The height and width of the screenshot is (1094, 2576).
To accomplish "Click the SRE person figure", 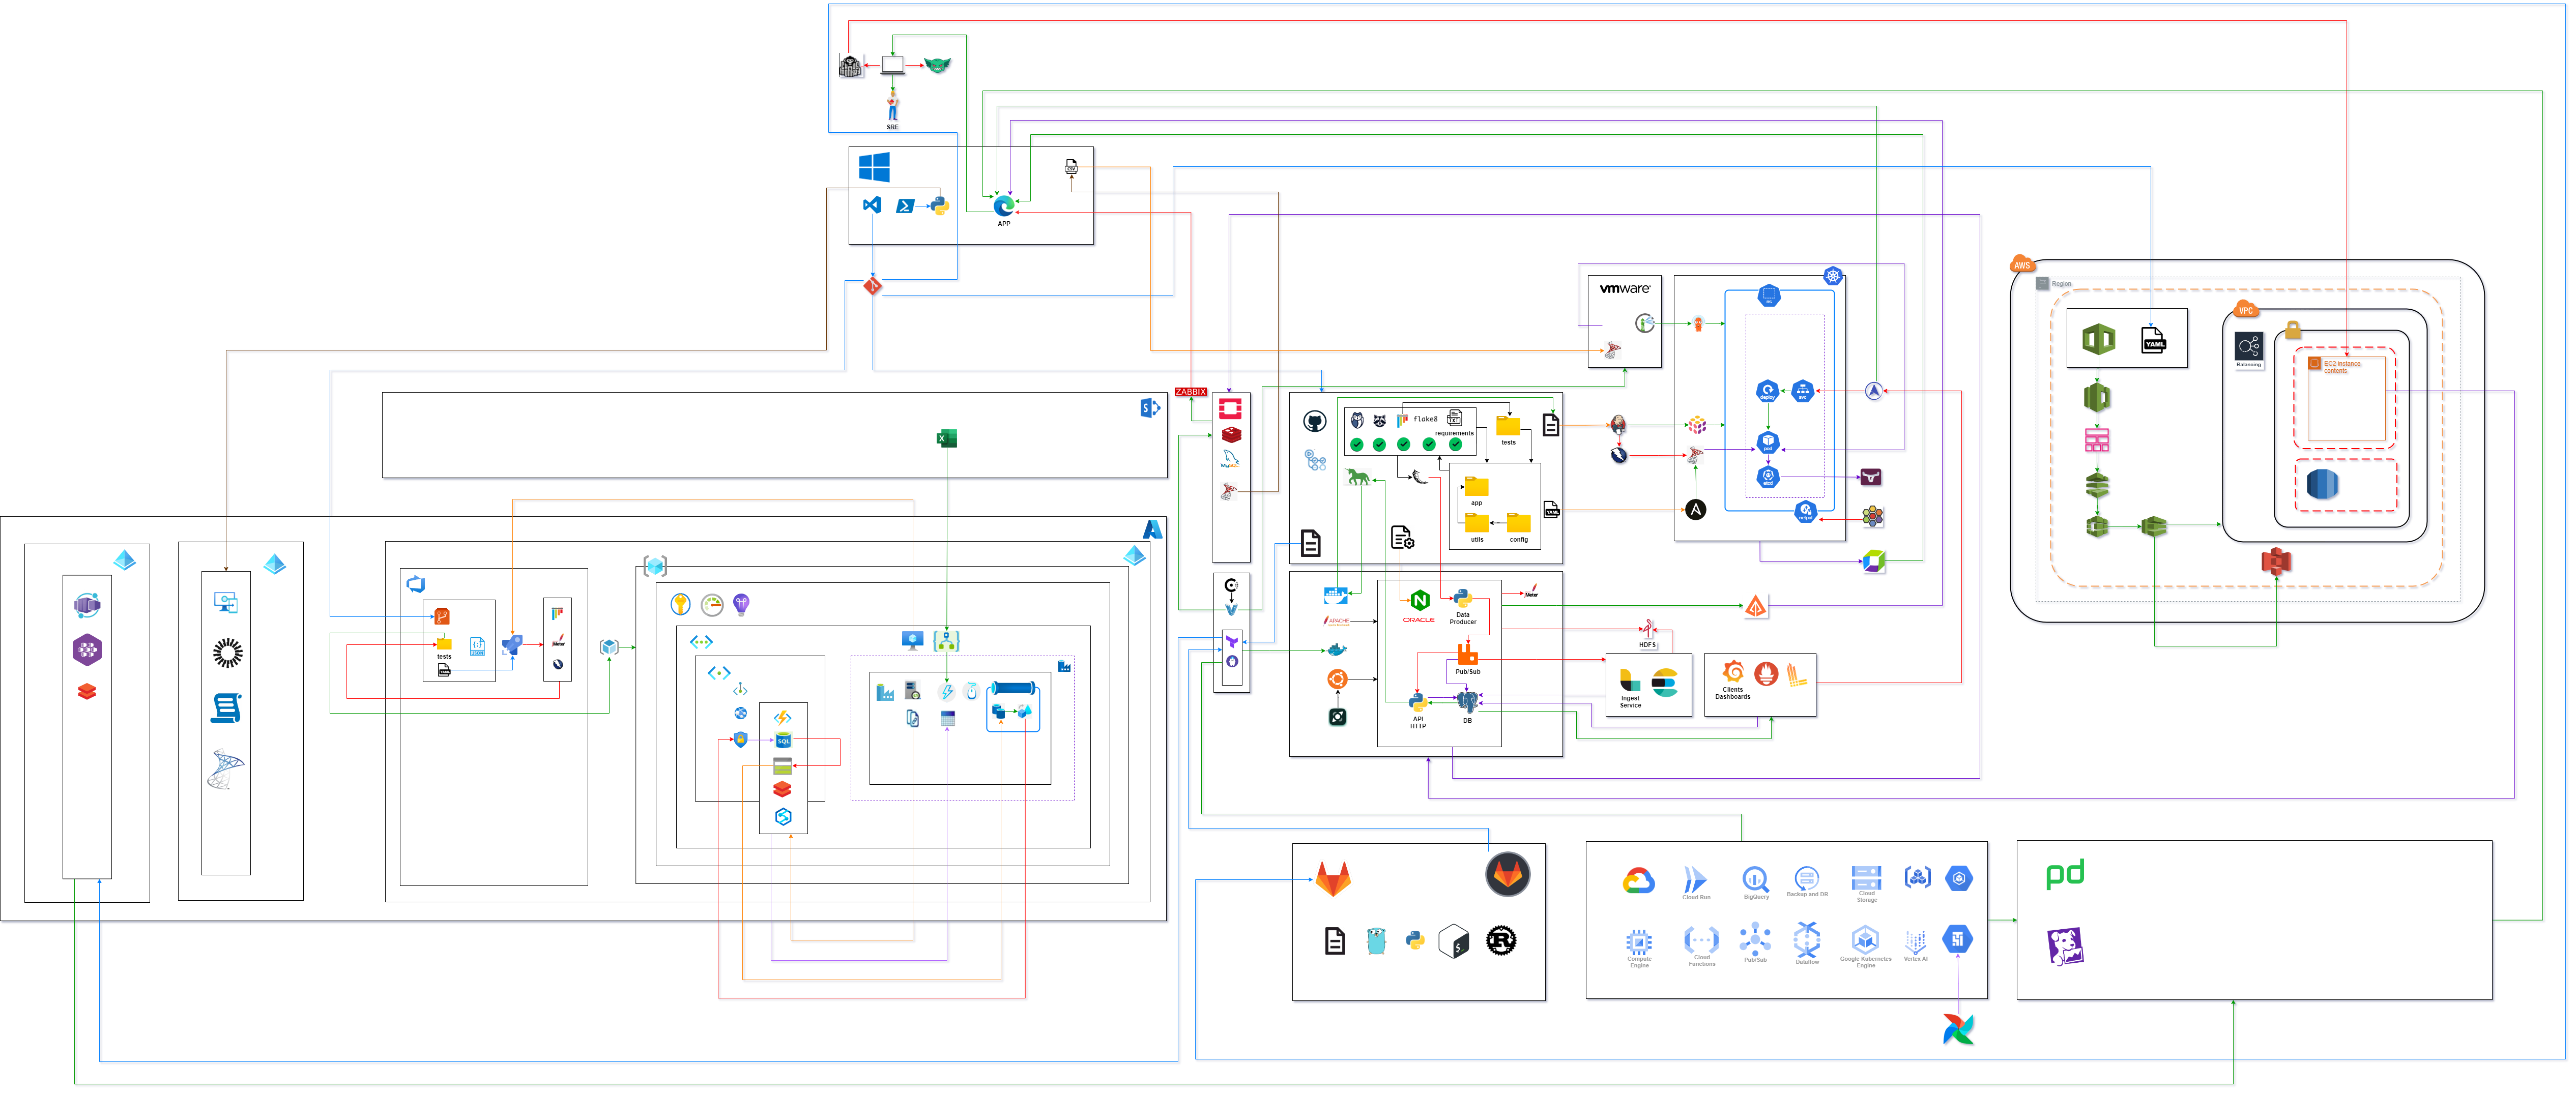I will coord(893,107).
